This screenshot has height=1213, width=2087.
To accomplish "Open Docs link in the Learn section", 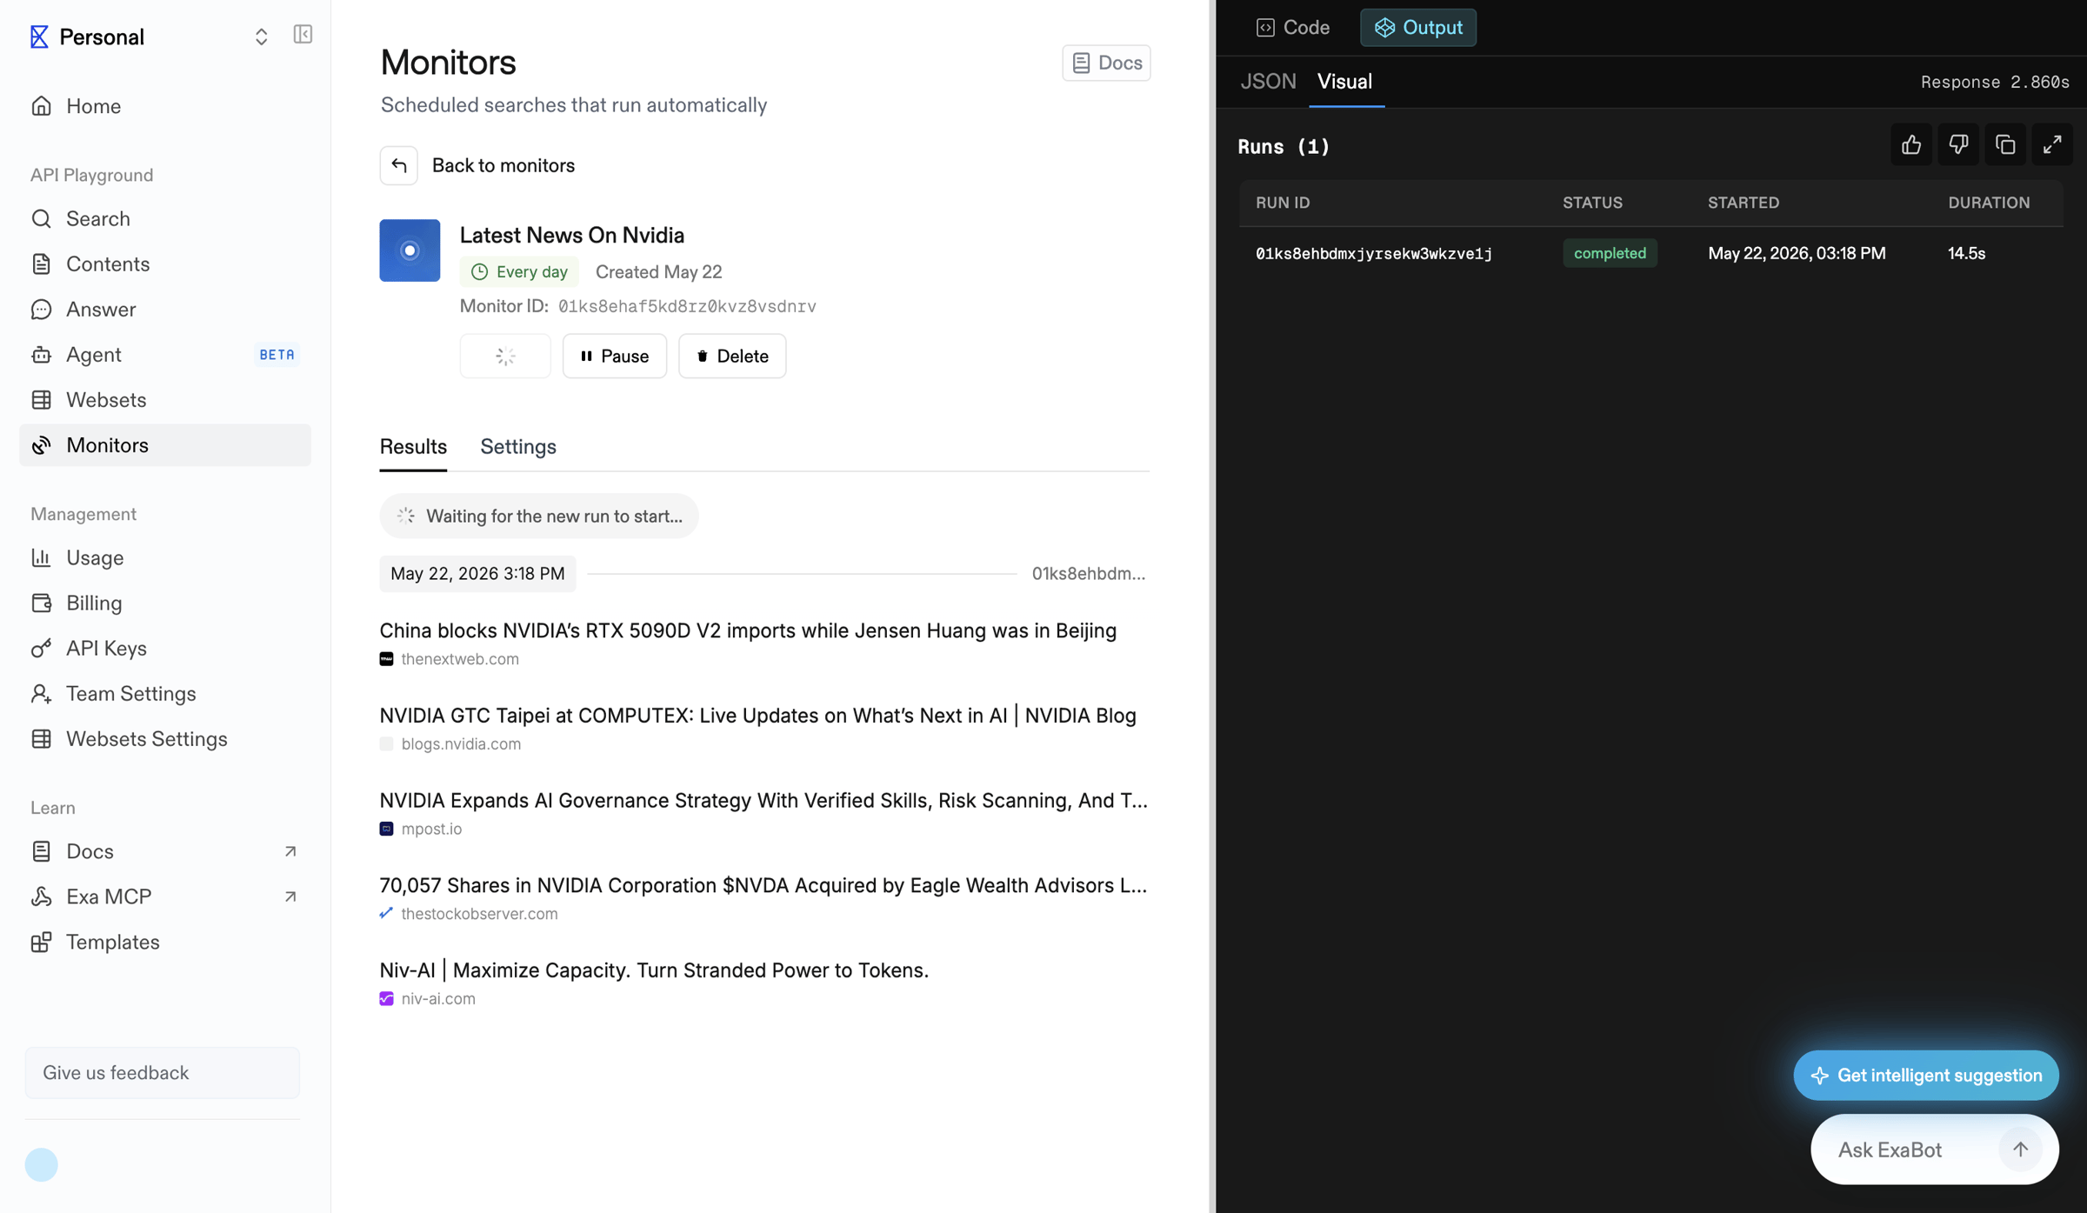I will pyautogui.click(x=165, y=852).
